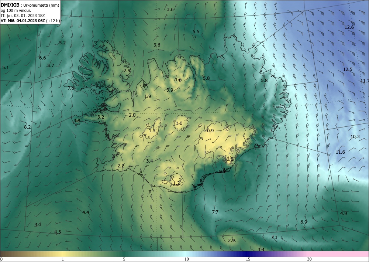The image size is (369, 262).
Task: Click the 'og 100 m vindur.' legend line
Action: click(x=16, y=10)
